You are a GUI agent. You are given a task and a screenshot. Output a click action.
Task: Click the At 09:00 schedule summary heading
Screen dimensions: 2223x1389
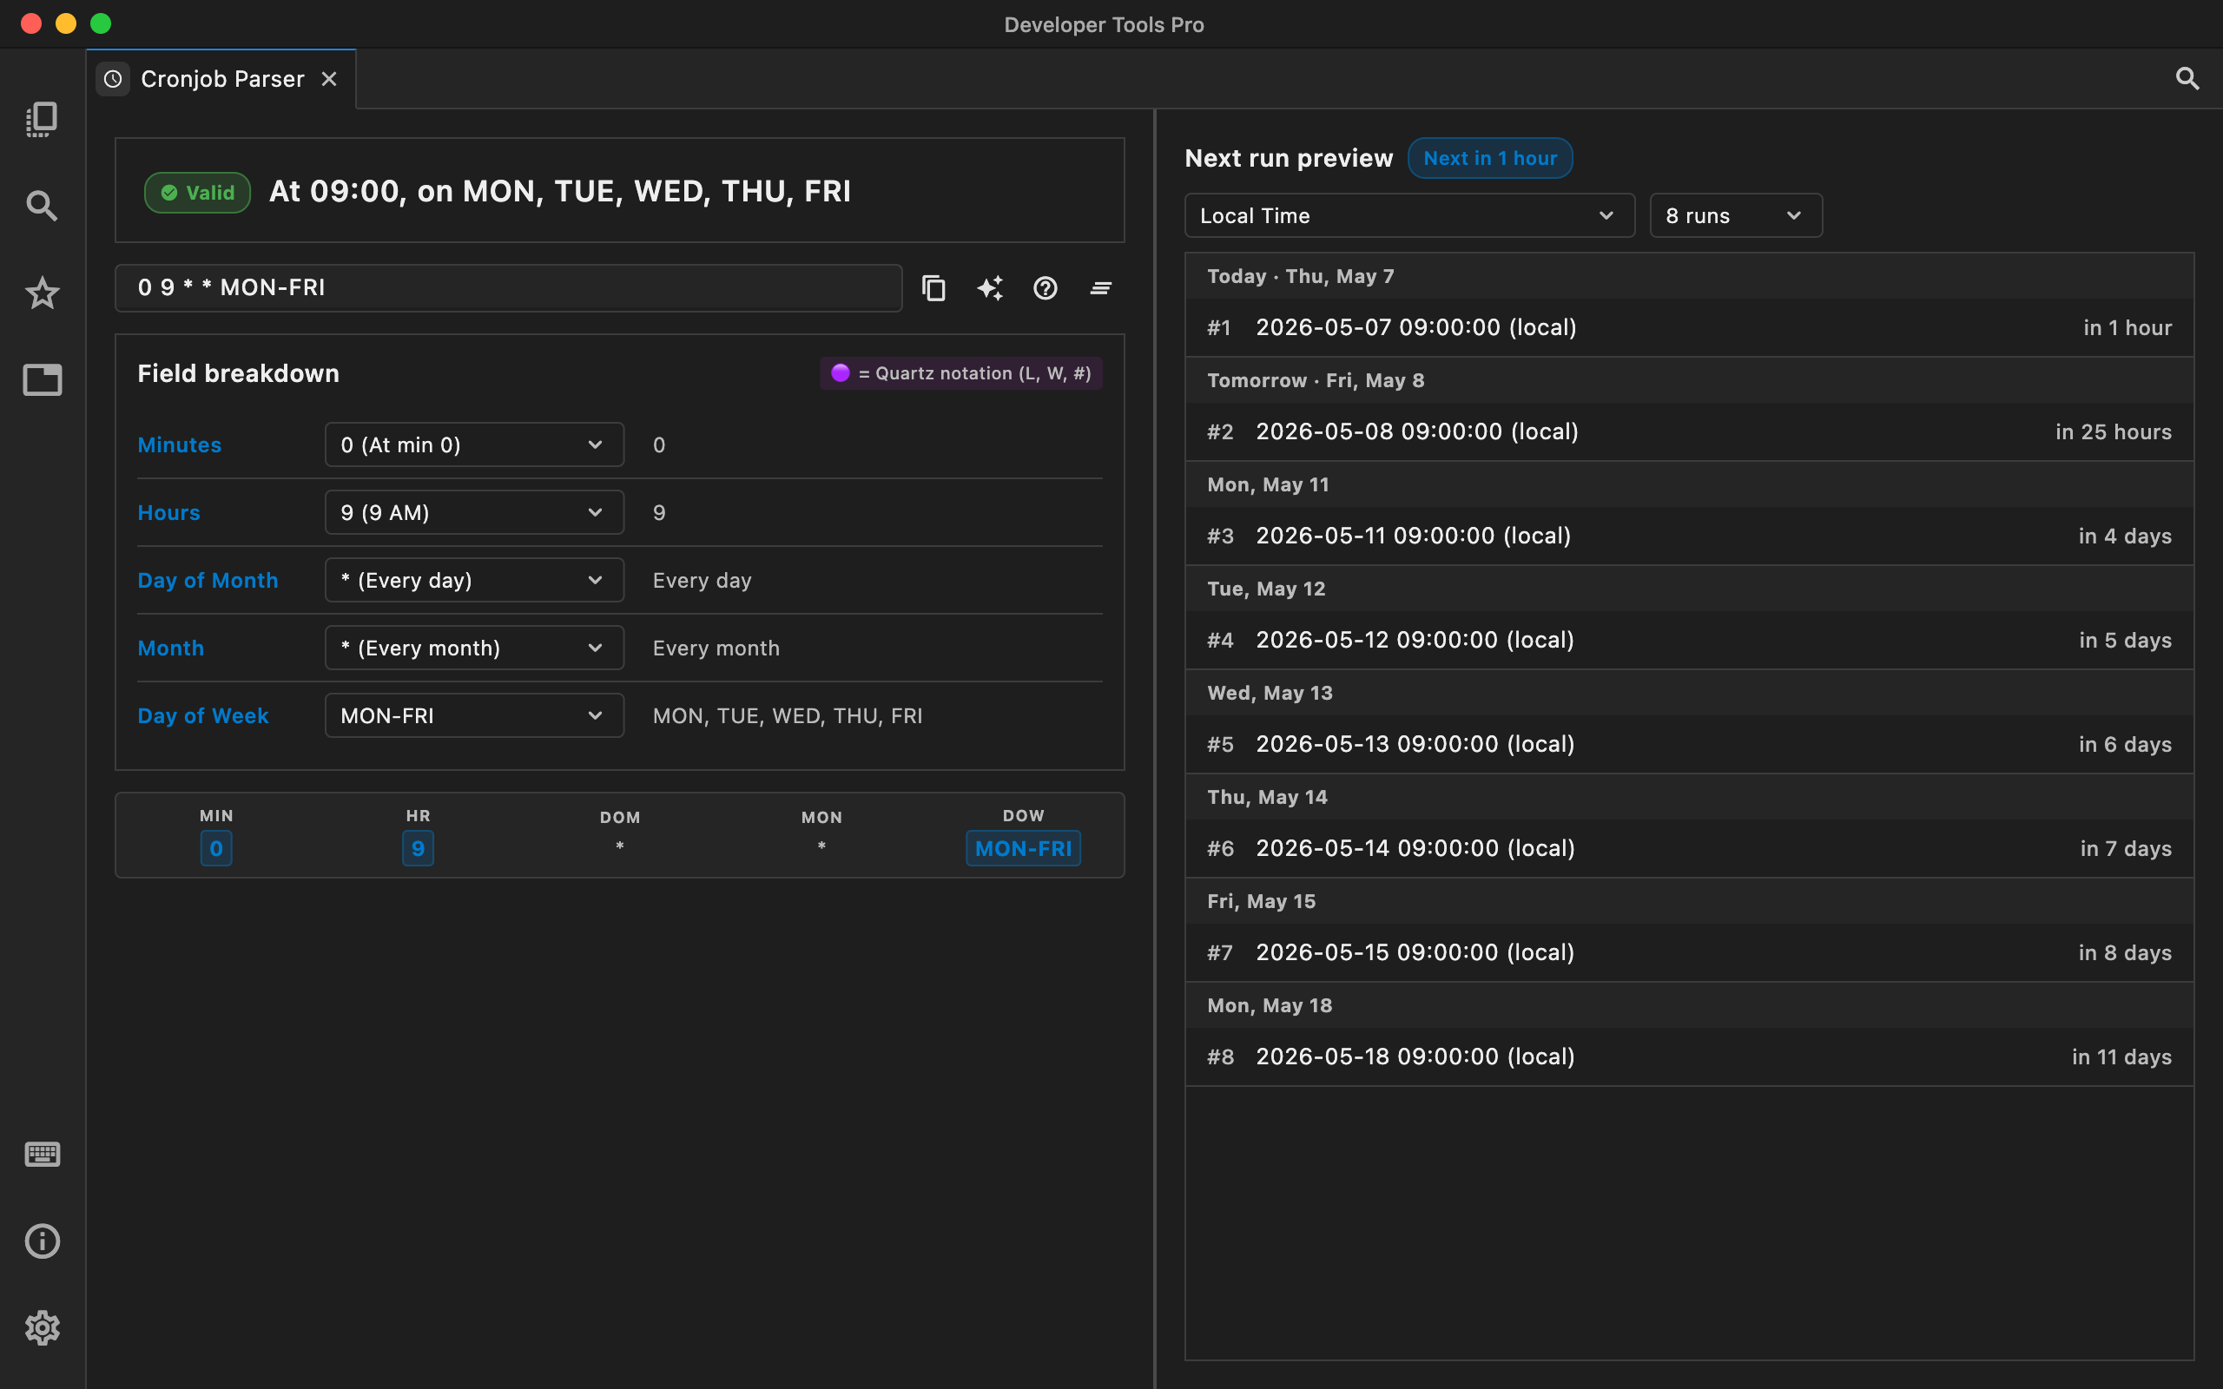559,191
